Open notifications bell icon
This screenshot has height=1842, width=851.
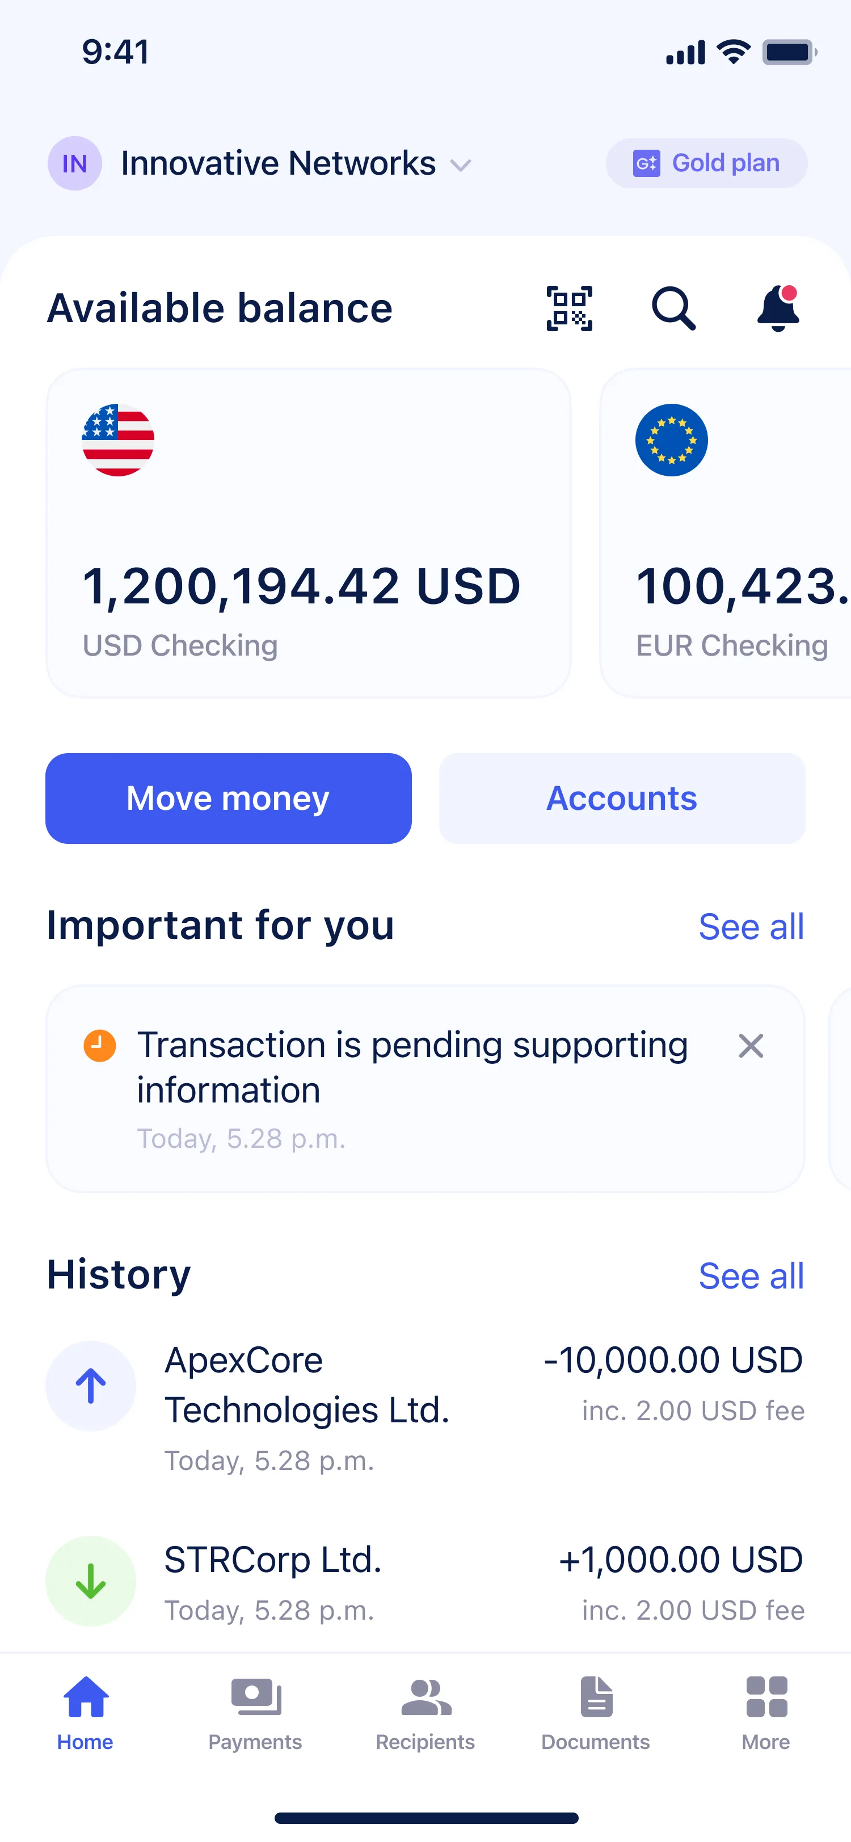[778, 308]
